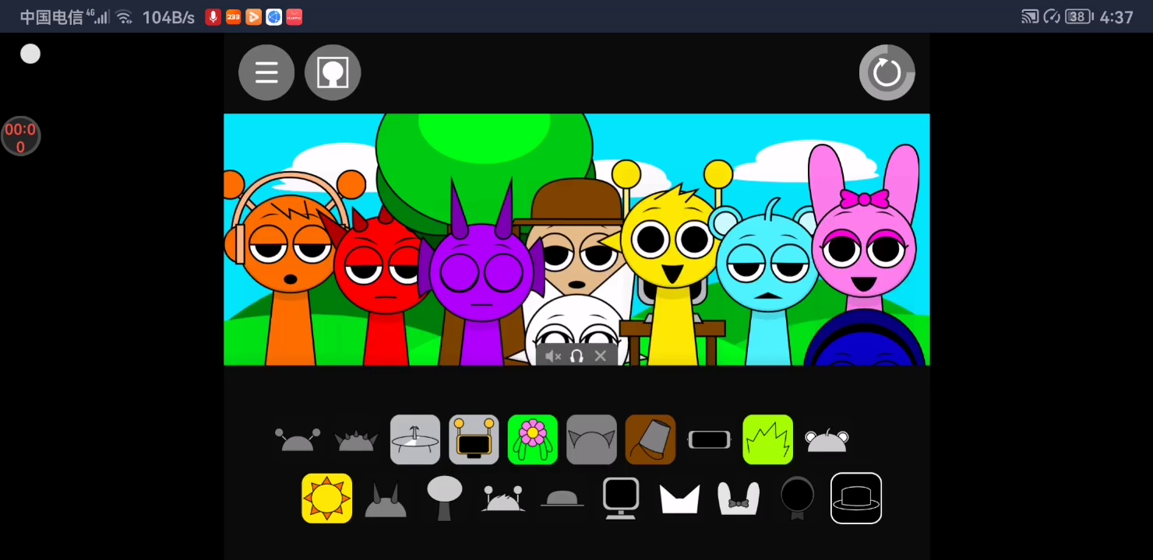This screenshot has height=560, width=1153.
Task: Select the gray tree-shaped icon
Action: point(445,499)
